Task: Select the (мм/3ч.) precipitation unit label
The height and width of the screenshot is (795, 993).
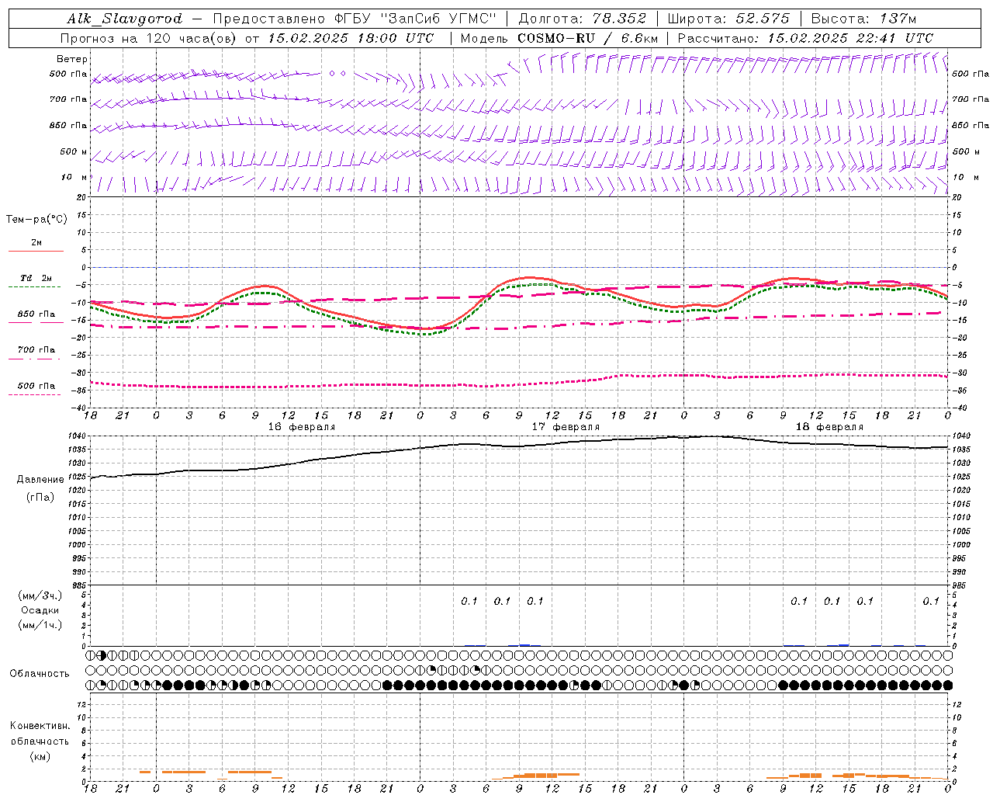Action: [40, 595]
